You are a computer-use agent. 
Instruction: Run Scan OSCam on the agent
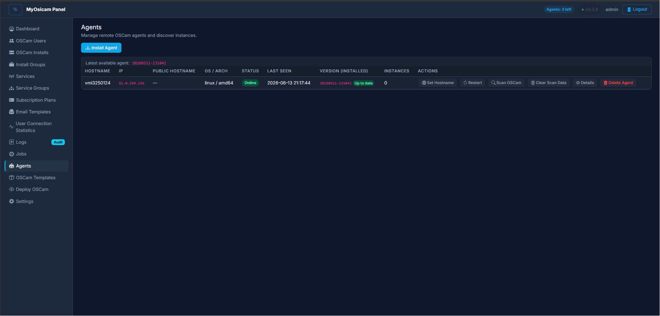[x=506, y=83]
